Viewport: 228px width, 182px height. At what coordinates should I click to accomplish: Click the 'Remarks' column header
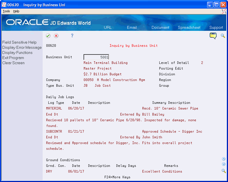[171, 166]
